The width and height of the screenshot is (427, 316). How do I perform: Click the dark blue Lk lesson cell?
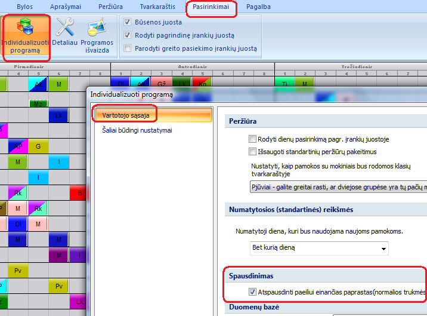click(59, 116)
